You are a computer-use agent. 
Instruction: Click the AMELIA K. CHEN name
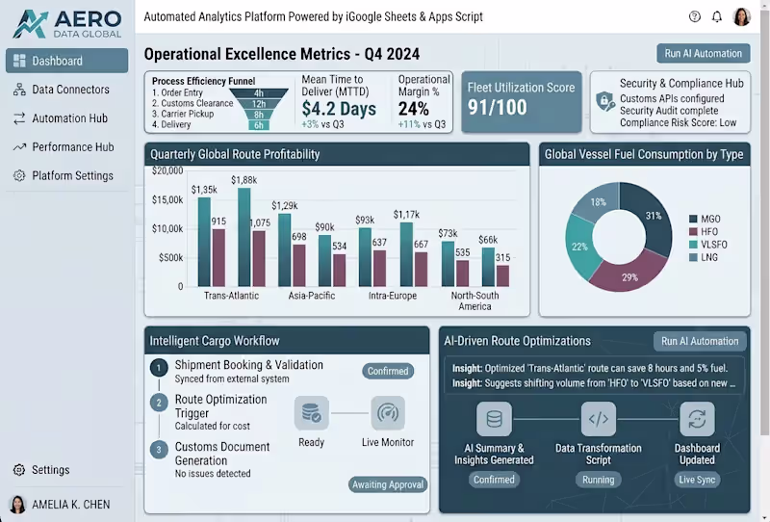point(70,505)
